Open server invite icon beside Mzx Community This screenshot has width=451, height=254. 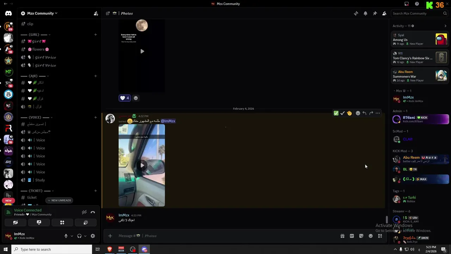click(96, 13)
